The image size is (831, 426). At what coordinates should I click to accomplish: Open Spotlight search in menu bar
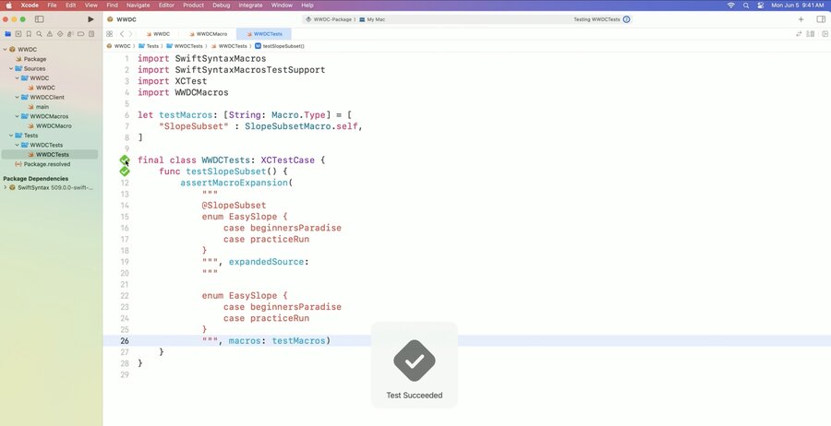pyautogui.click(x=746, y=6)
